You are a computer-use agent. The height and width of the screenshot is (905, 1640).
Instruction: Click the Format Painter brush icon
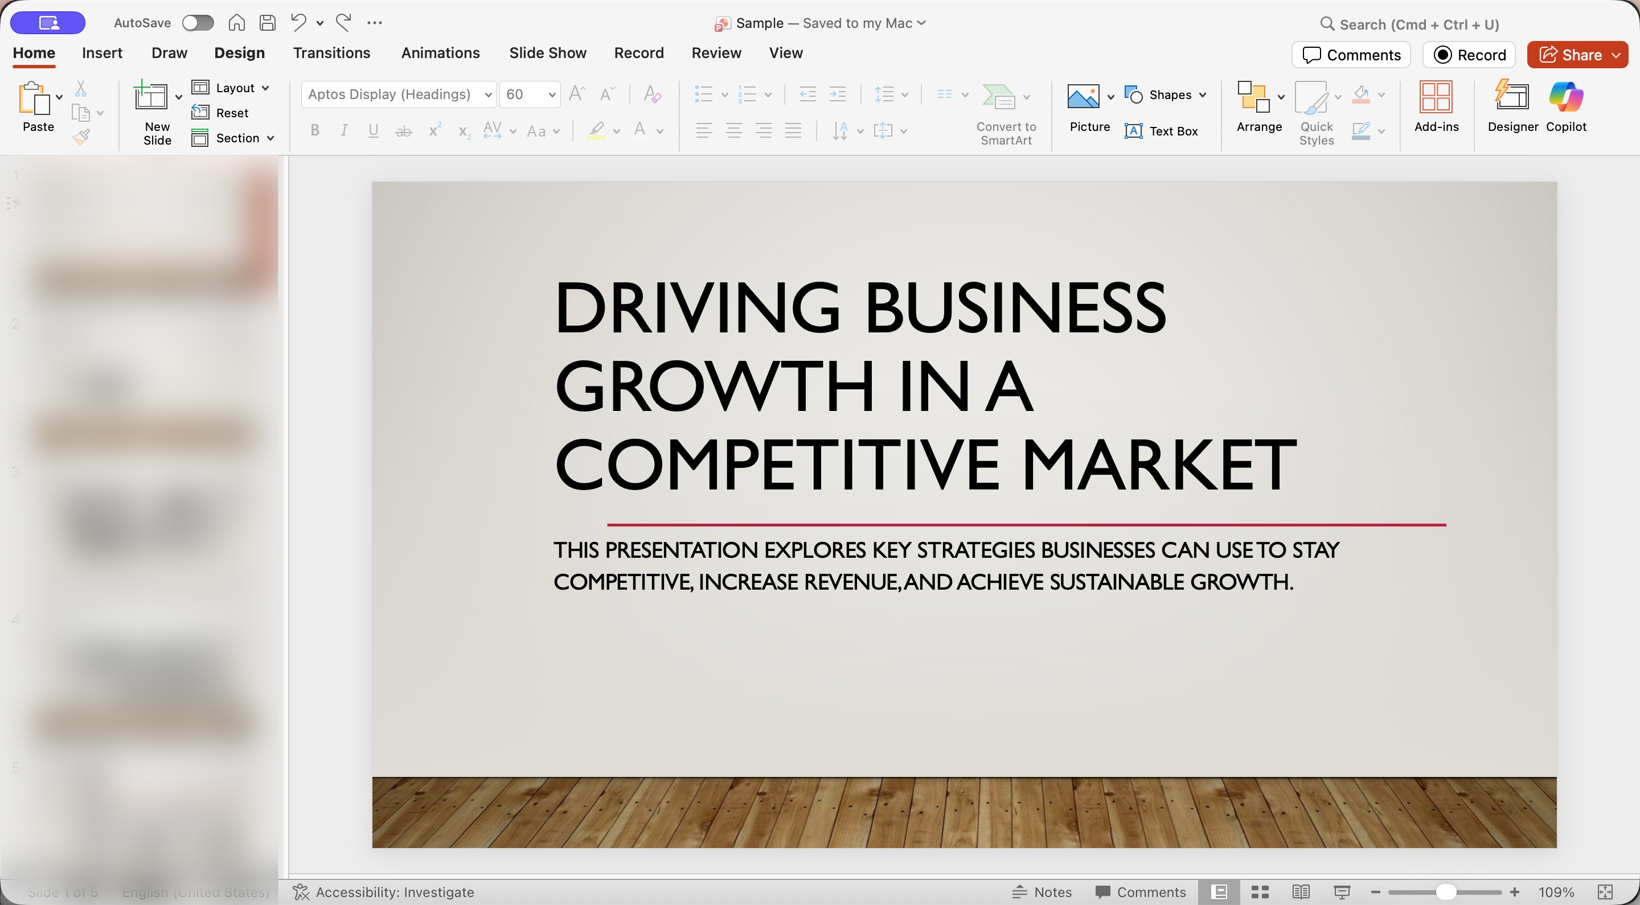point(81,136)
